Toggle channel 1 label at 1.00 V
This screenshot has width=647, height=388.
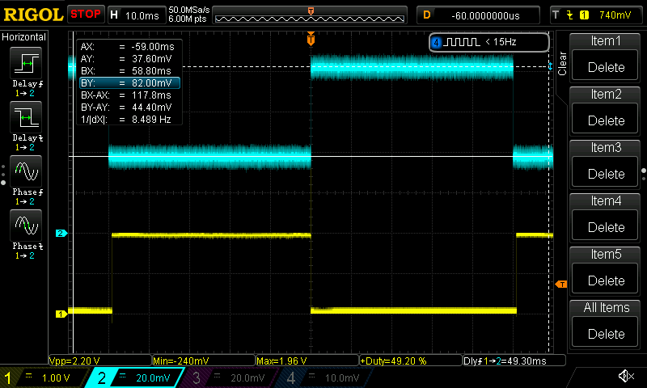pos(44,377)
